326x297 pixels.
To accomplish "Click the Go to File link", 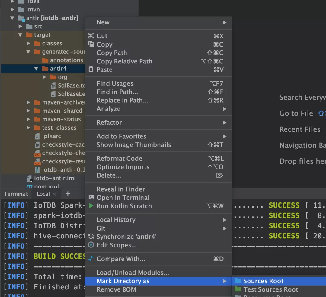I will (296, 113).
